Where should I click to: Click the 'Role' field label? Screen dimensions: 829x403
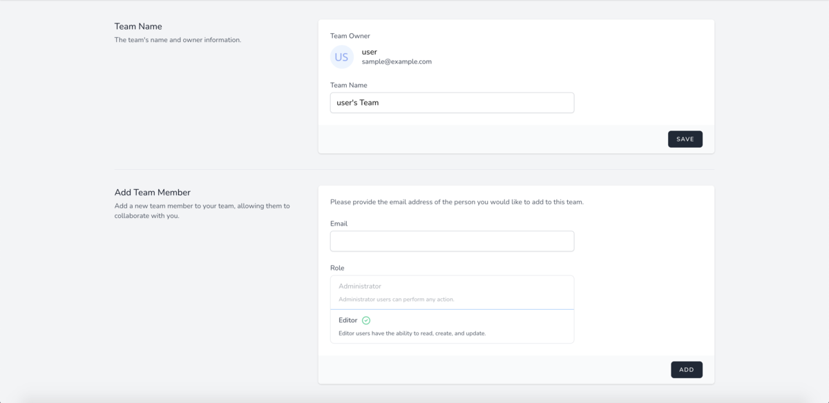(x=337, y=268)
